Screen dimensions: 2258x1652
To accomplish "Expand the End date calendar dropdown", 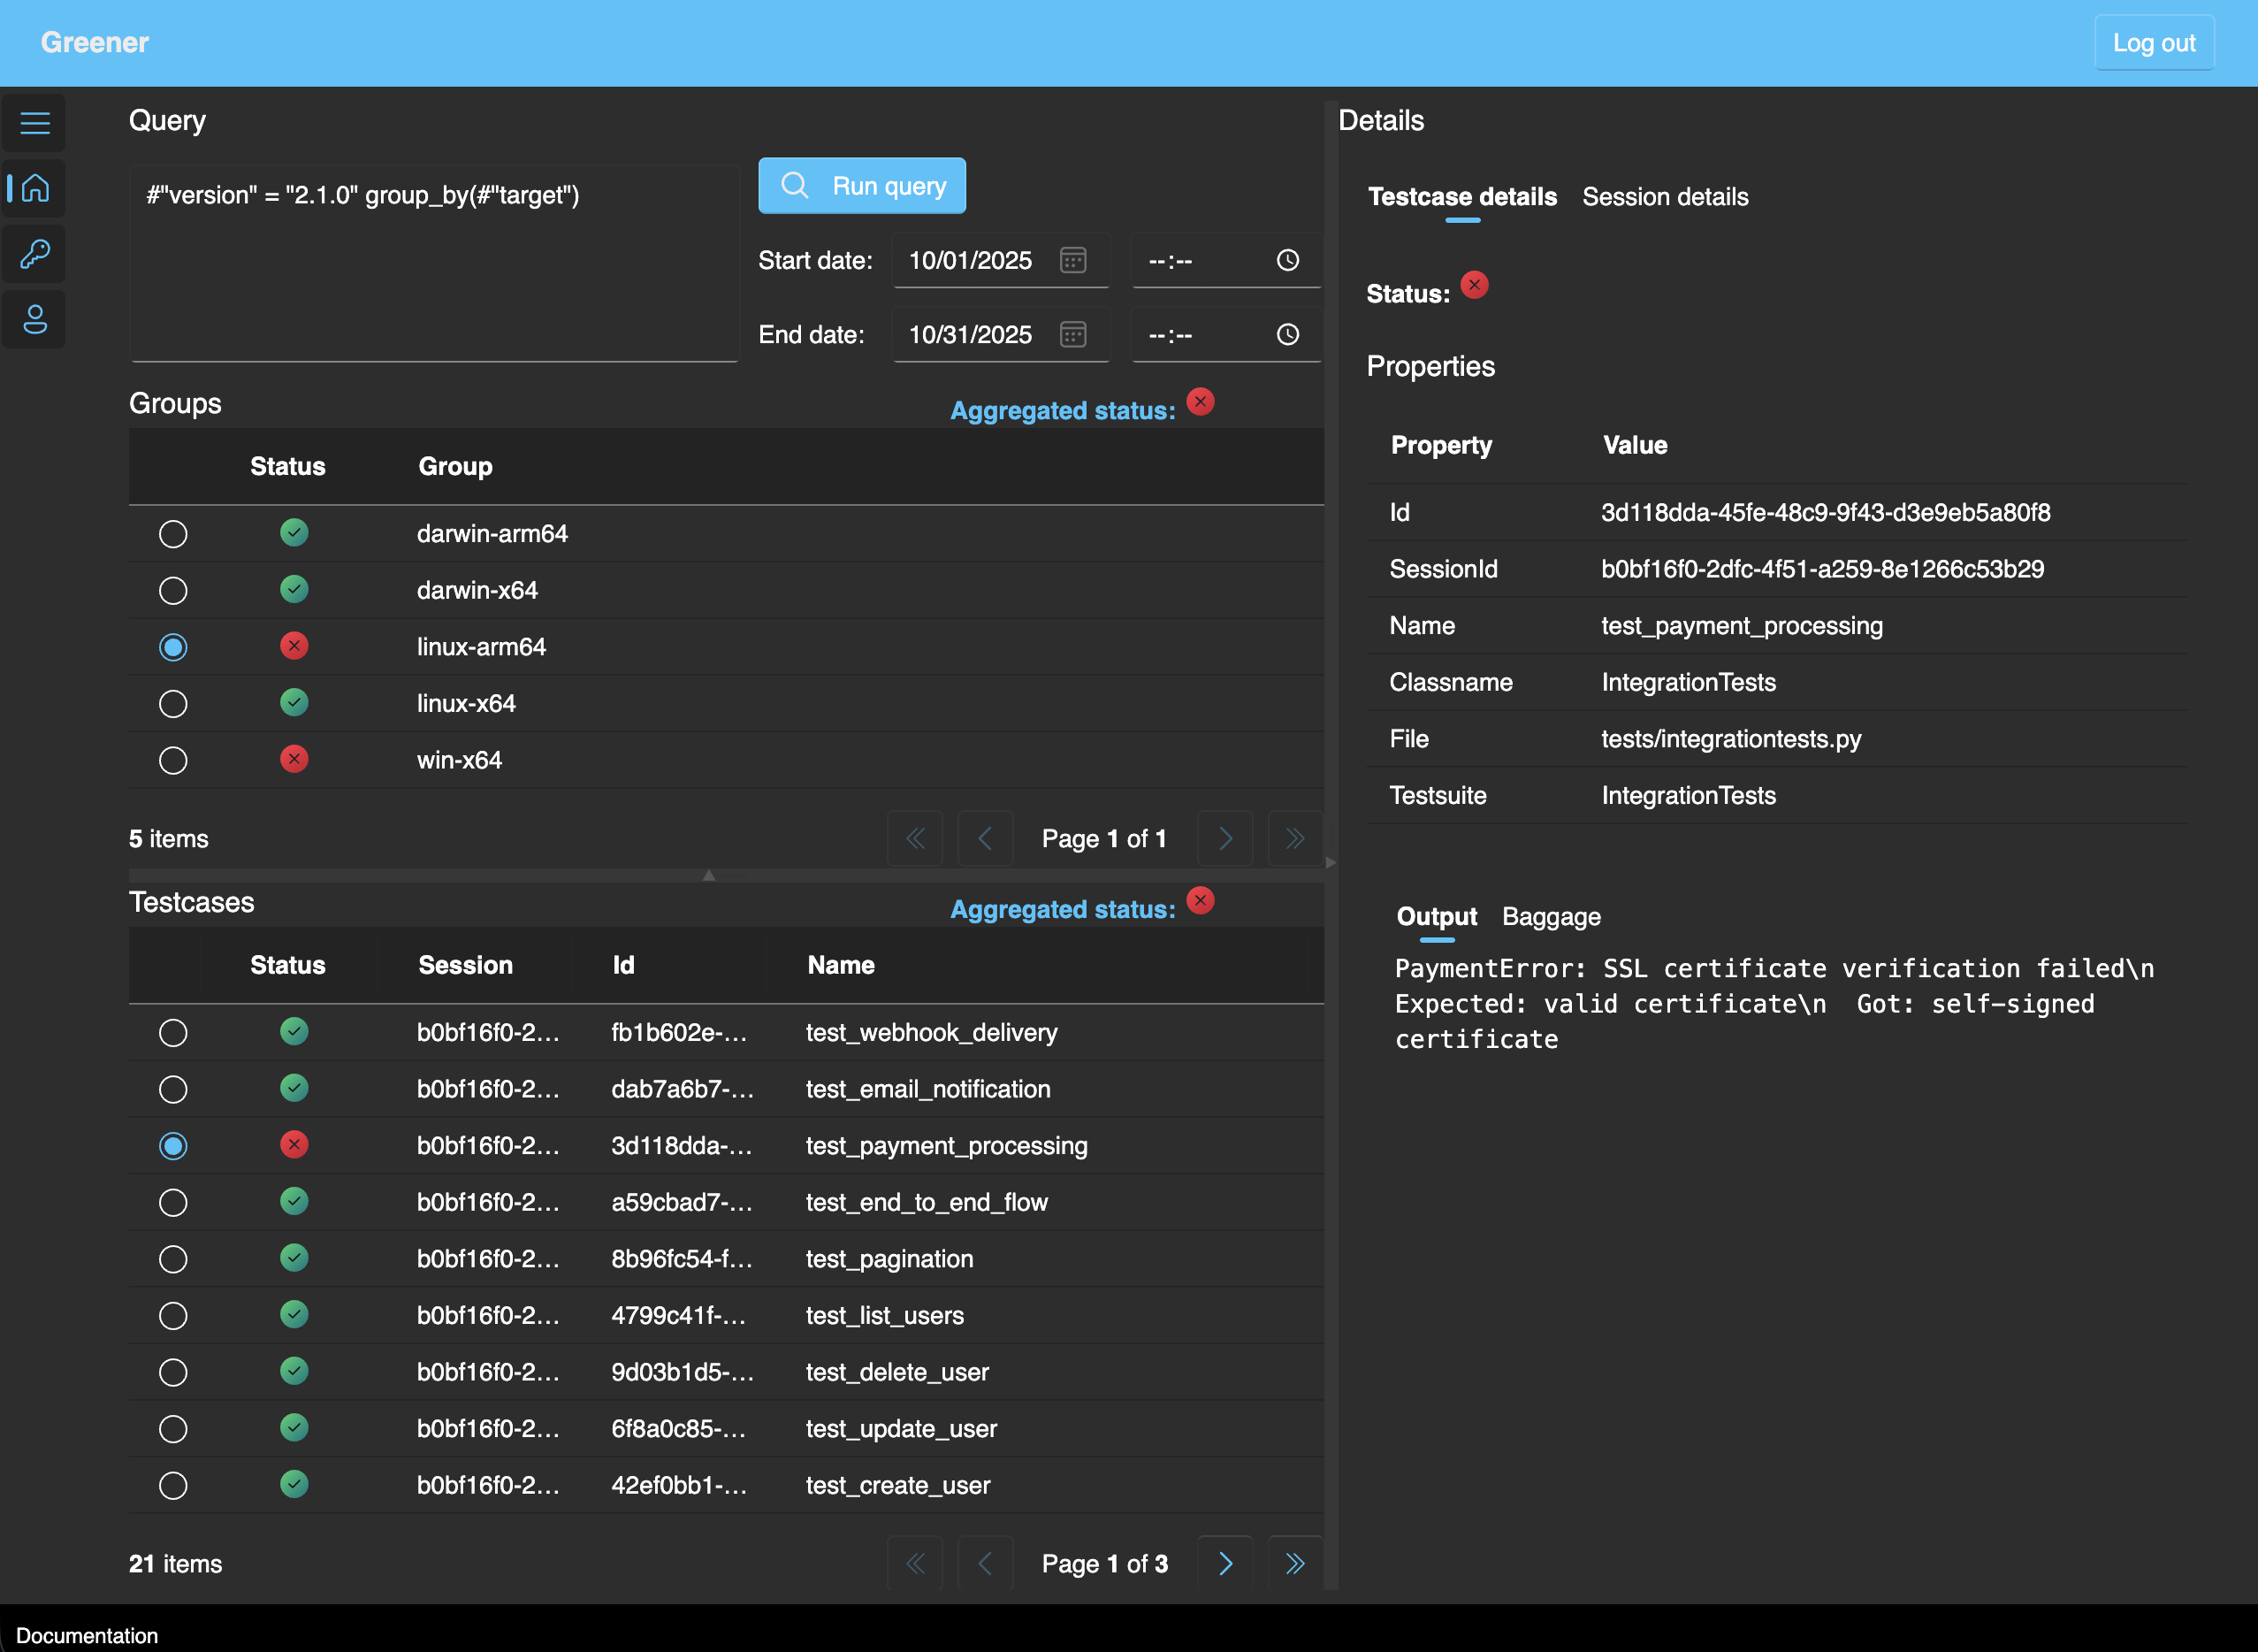I will point(1072,334).
